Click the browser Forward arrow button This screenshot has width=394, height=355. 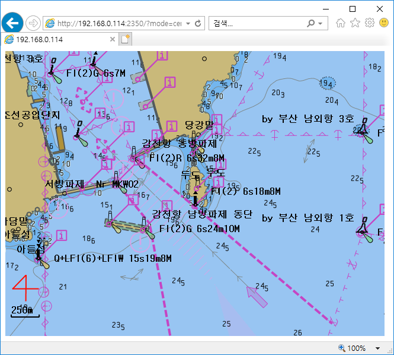(x=33, y=23)
